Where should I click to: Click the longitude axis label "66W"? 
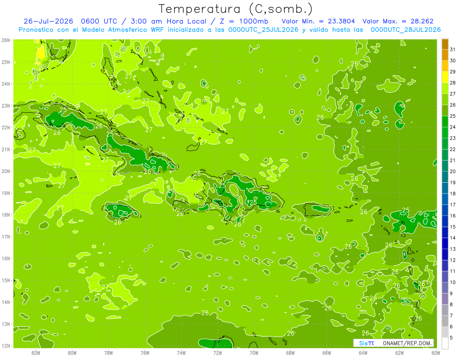coord(327,353)
